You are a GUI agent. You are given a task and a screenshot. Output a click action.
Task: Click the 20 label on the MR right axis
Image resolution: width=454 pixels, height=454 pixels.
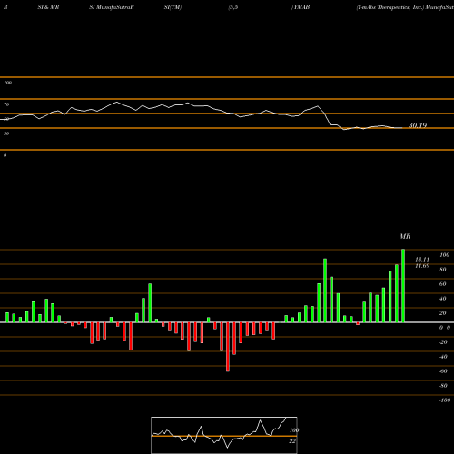coord(443,313)
